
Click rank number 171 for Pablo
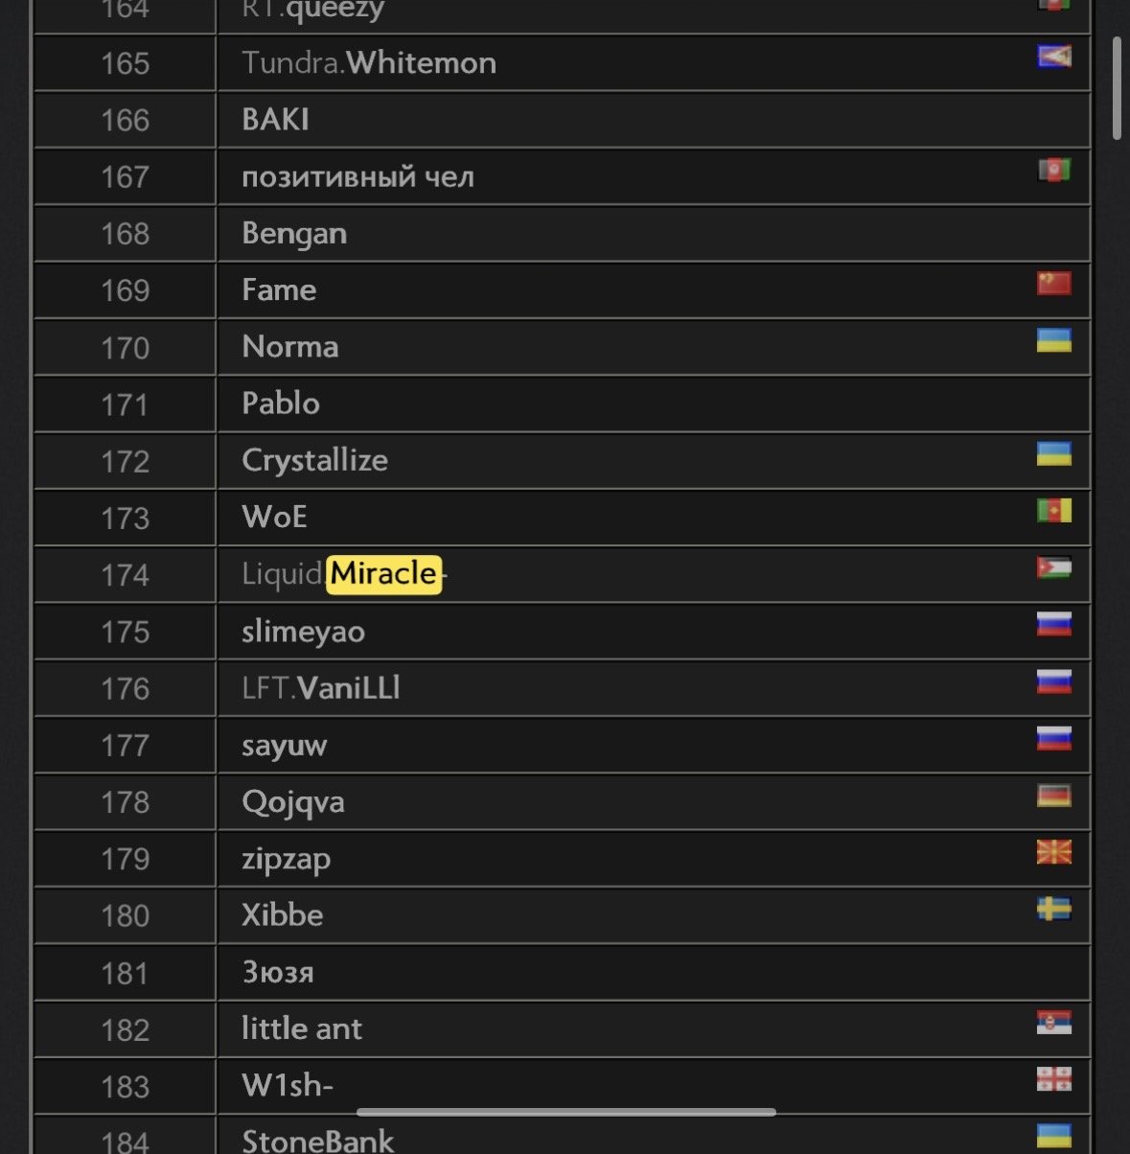(x=125, y=404)
